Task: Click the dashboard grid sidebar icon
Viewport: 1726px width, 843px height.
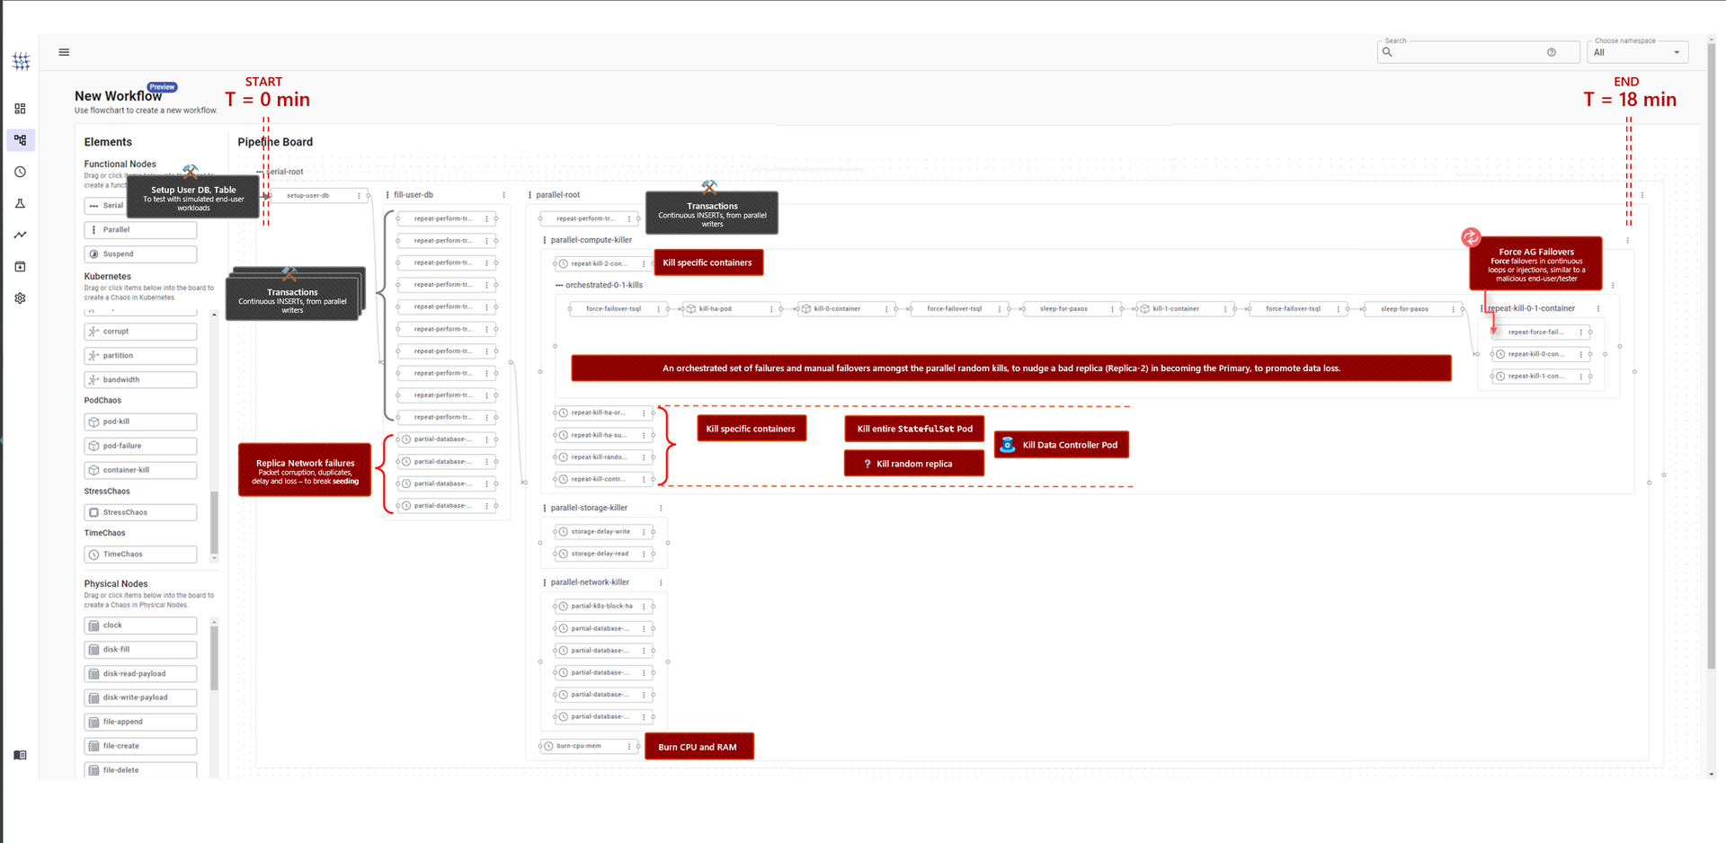Action: click(20, 109)
